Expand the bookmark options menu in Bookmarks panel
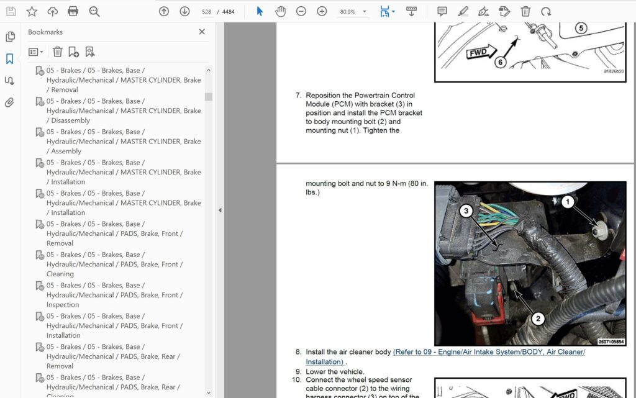The image size is (636, 398). click(36, 52)
